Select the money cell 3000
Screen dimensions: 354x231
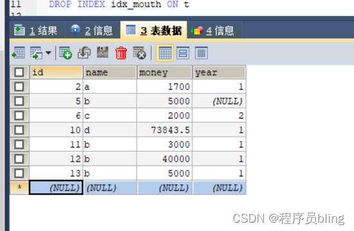click(x=164, y=144)
